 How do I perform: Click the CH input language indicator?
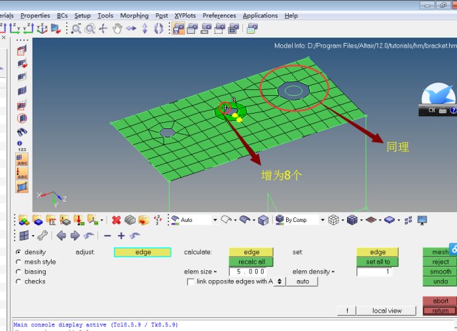(432, 110)
